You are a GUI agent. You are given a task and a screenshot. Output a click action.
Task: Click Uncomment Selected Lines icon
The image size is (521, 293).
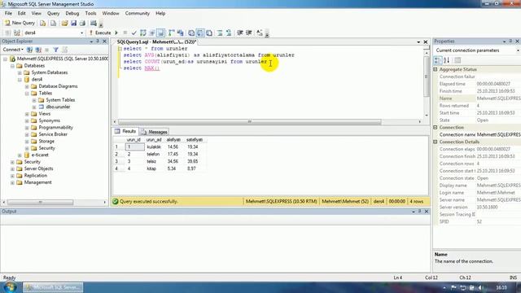coord(229,33)
